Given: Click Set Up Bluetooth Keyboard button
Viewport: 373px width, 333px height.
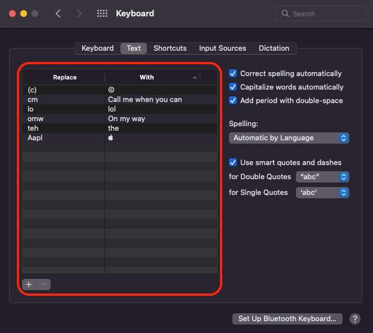Looking at the screenshot, I should (287, 319).
